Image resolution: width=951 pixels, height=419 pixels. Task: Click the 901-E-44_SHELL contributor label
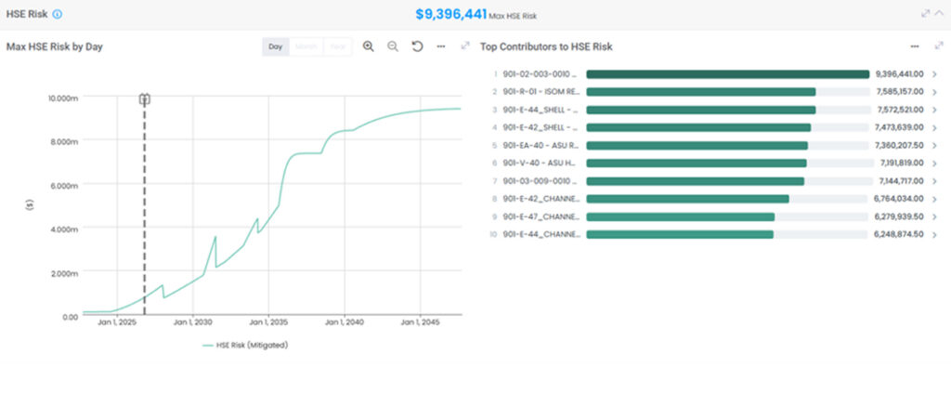(541, 110)
